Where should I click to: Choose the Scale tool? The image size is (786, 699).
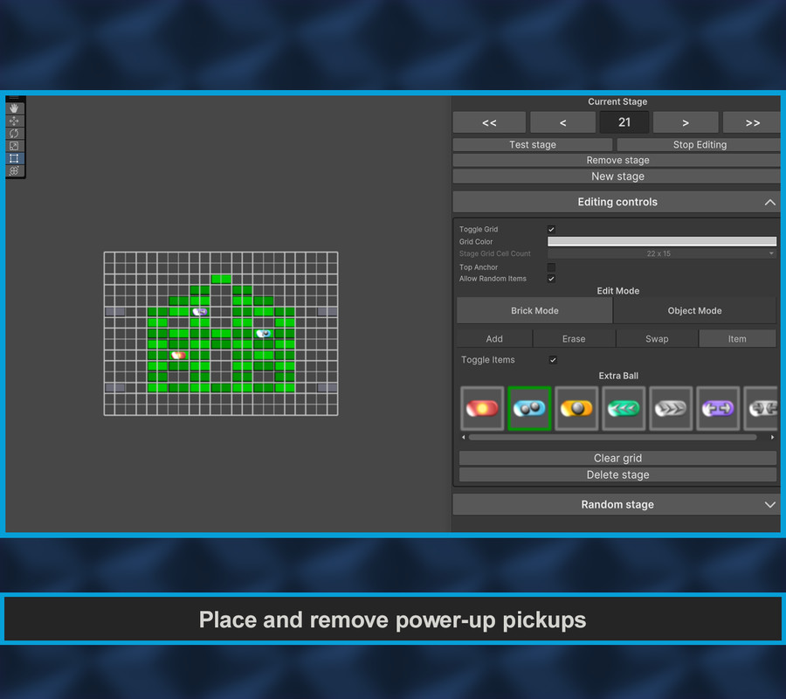click(x=14, y=146)
